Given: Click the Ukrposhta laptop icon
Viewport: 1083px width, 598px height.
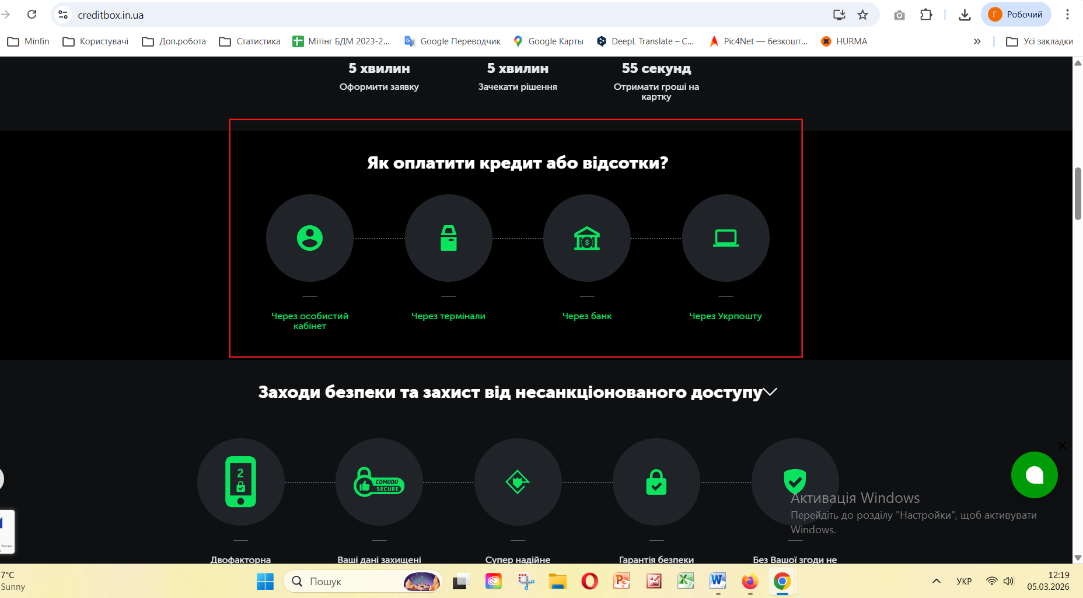Looking at the screenshot, I should tap(726, 238).
